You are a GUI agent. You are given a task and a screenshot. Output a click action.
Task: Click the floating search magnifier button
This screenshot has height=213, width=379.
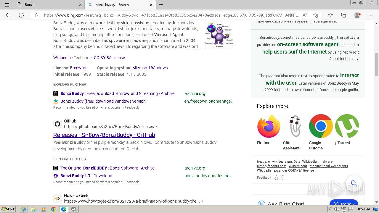click(x=354, y=183)
